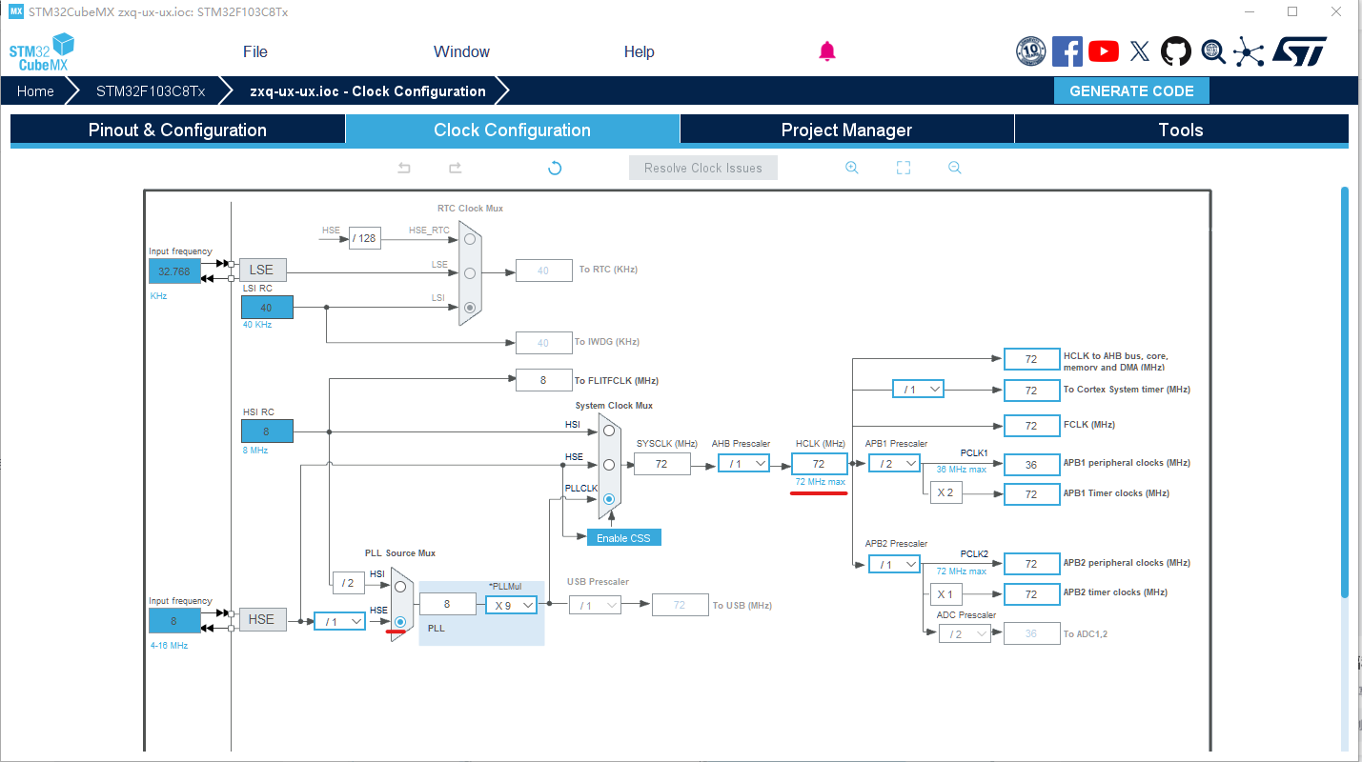Click the fit-to-screen icon
The image size is (1362, 762).
point(904,168)
